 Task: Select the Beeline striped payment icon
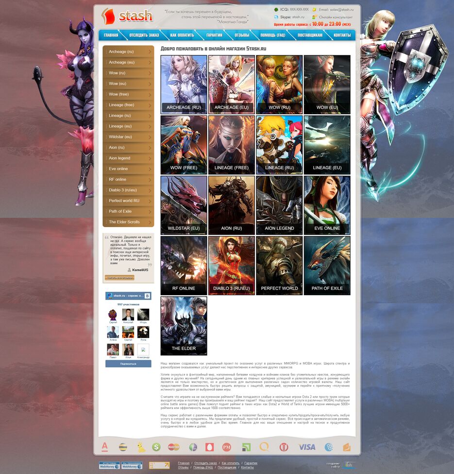(122, 447)
